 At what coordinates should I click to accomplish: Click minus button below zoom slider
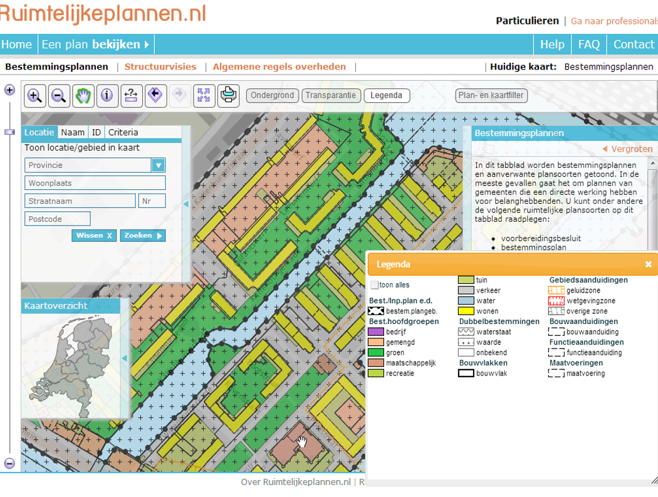pos(9,463)
